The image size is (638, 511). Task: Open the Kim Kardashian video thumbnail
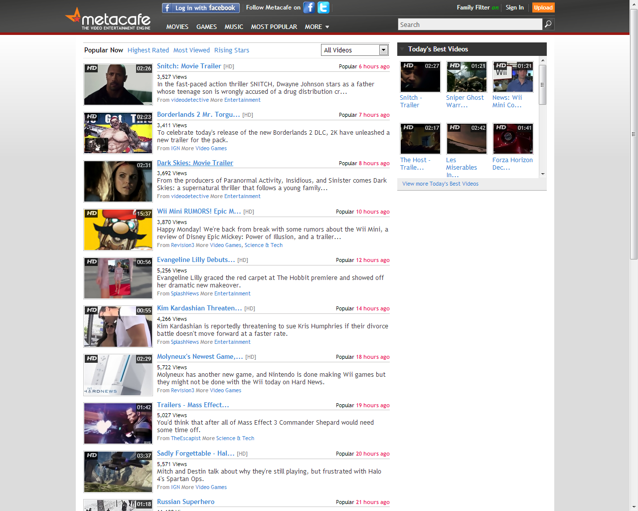(x=118, y=326)
